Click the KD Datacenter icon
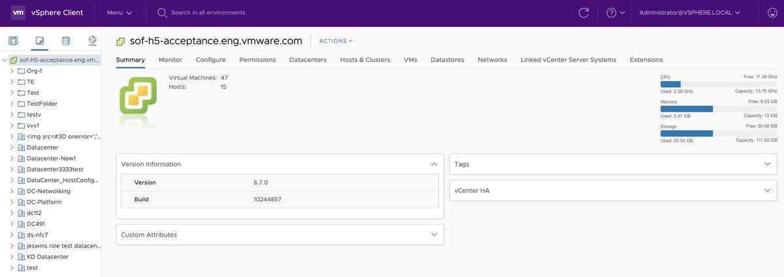The width and height of the screenshot is (784, 277). tap(22, 257)
